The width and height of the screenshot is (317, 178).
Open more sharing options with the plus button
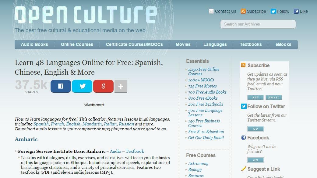(x=121, y=86)
